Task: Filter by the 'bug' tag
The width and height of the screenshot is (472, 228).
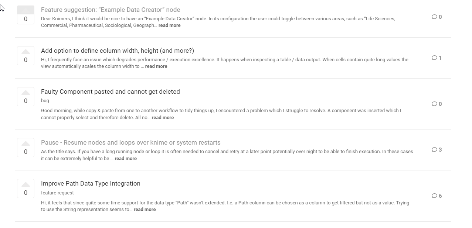Action: pyautogui.click(x=45, y=101)
